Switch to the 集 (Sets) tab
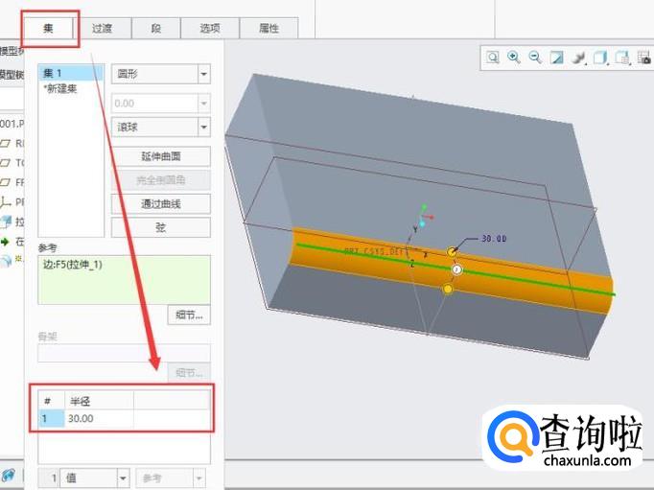The width and height of the screenshot is (654, 490). 48,29
